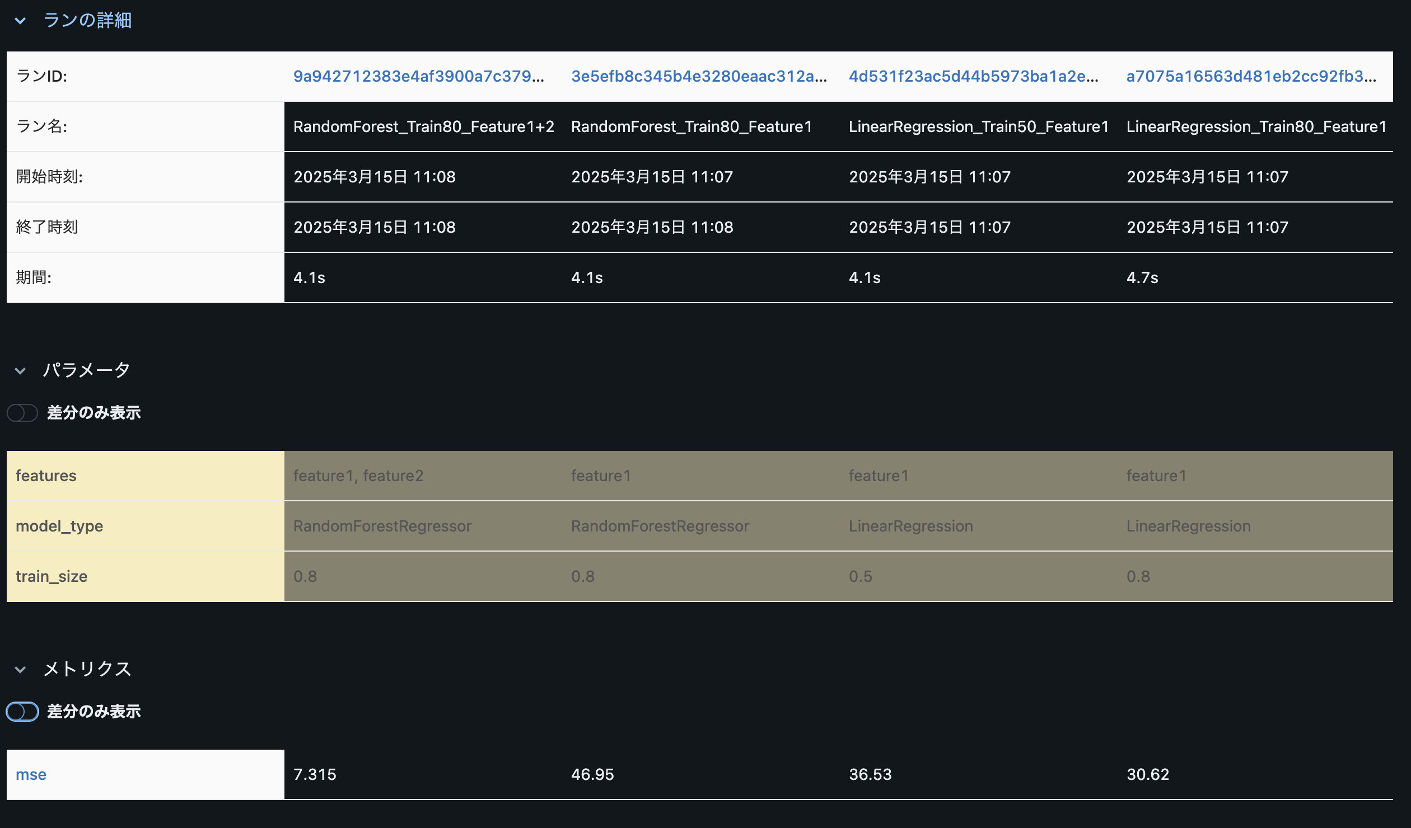Image resolution: width=1411 pixels, height=828 pixels.
Task: Collapse the メトリクス section chevron
Action: click(x=20, y=669)
